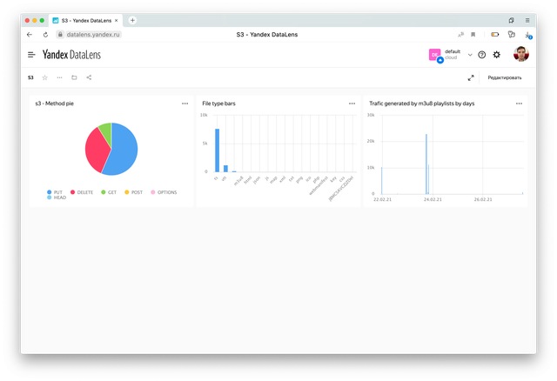The image size is (557, 381).
Task: Open the settings gear icon
Action: (497, 54)
